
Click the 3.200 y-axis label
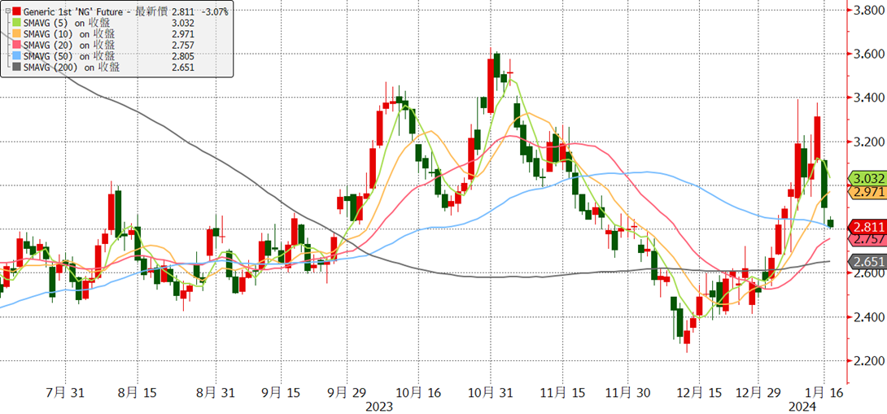tap(869, 142)
